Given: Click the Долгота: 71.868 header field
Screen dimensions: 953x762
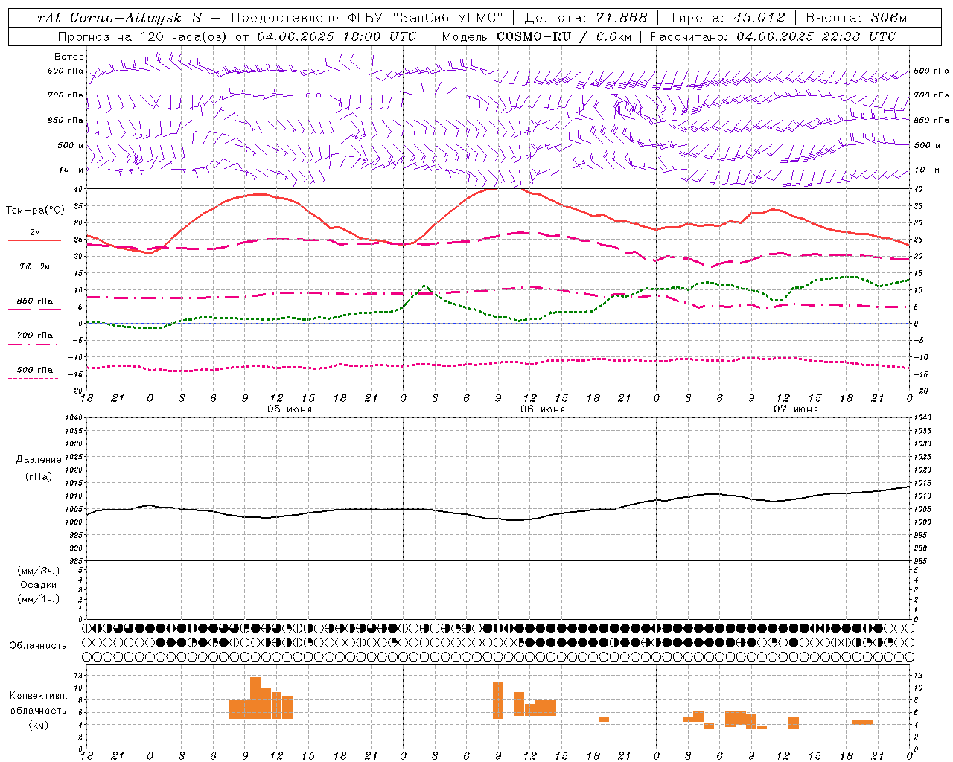Looking at the screenshot, I should click(x=586, y=18).
